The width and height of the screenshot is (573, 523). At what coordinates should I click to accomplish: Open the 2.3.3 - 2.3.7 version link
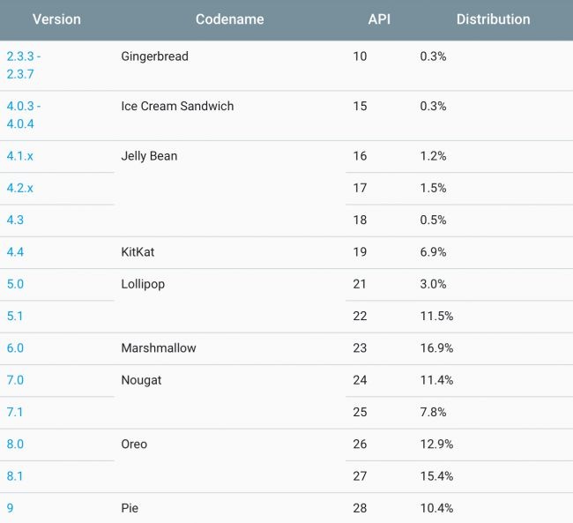24,64
